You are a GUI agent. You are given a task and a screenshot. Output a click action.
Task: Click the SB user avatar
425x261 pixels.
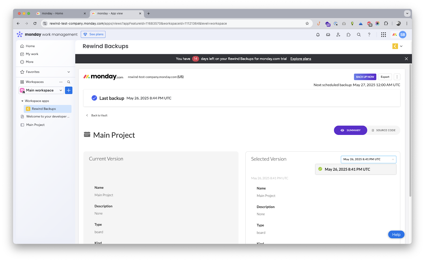click(x=403, y=35)
